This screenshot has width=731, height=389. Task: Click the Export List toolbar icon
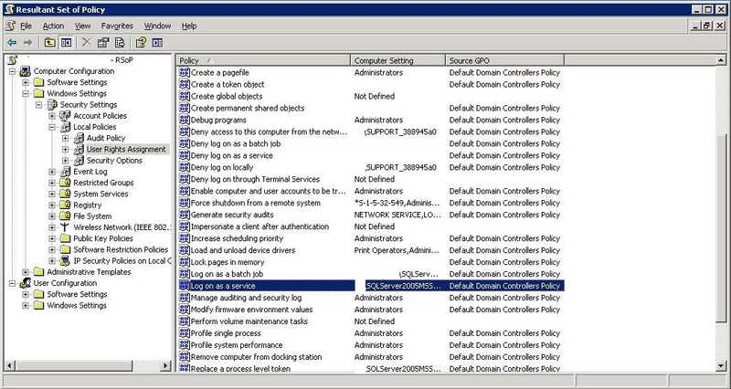pos(121,42)
